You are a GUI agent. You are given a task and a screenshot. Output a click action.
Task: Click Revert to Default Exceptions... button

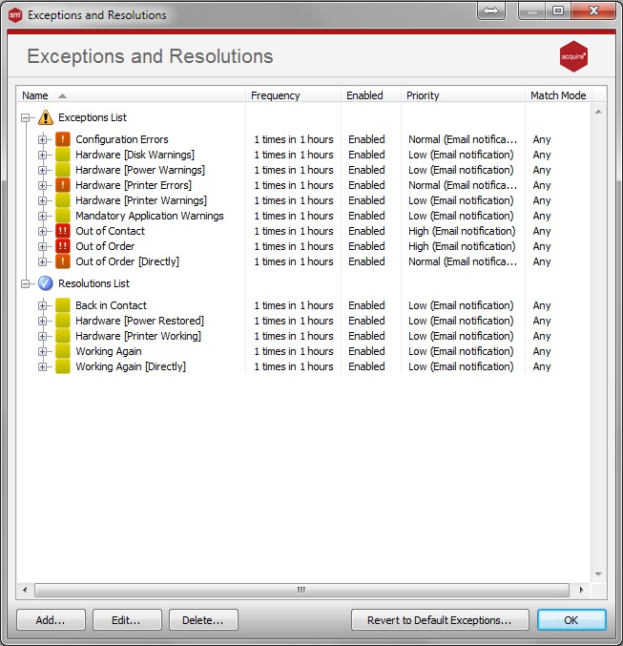coord(440,620)
